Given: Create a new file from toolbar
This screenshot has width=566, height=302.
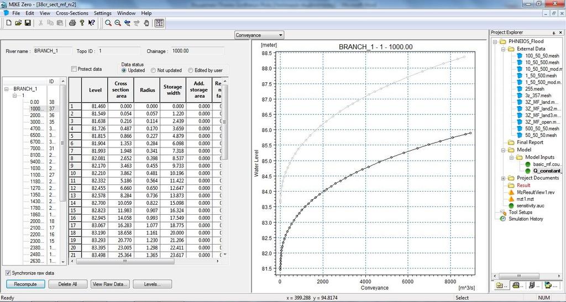Looking at the screenshot, I should point(9,23).
